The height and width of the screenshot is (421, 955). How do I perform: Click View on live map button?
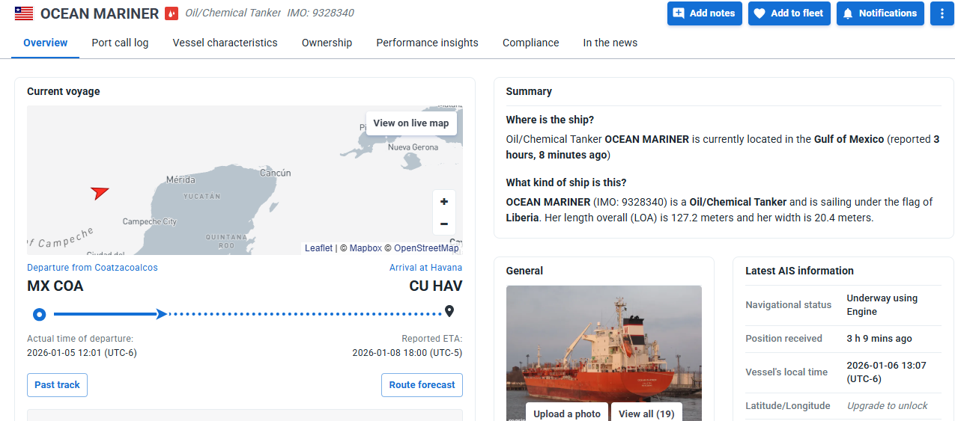(x=411, y=123)
